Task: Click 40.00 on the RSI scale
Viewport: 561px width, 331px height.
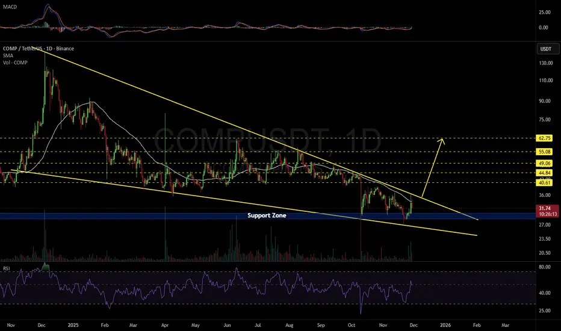Action: (545, 293)
